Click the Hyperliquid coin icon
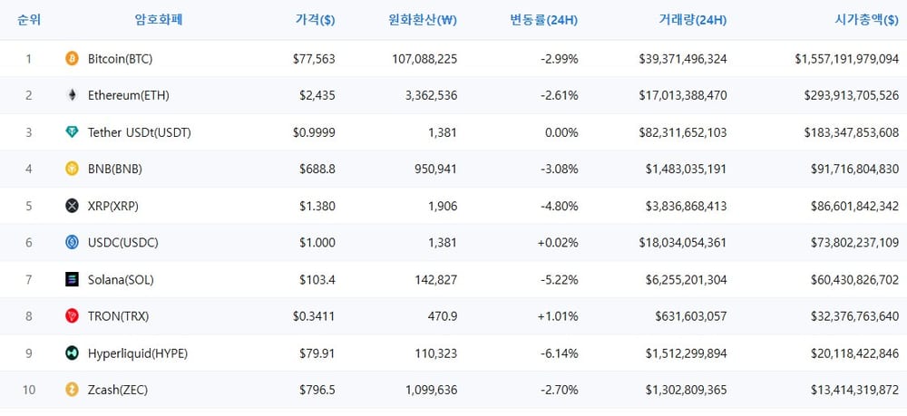Screen dimensions: 907x416 pos(72,353)
